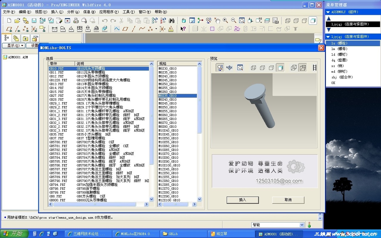Toggle orthographic cube icon in preview toolbar

[x=294, y=68]
